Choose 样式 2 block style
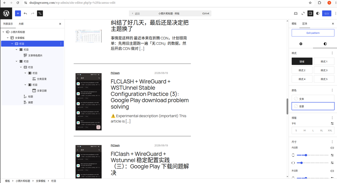This screenshot has width=337, height=183. coord(302,70)
